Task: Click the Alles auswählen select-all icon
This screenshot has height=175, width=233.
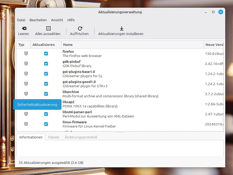Action: (48, 28)
